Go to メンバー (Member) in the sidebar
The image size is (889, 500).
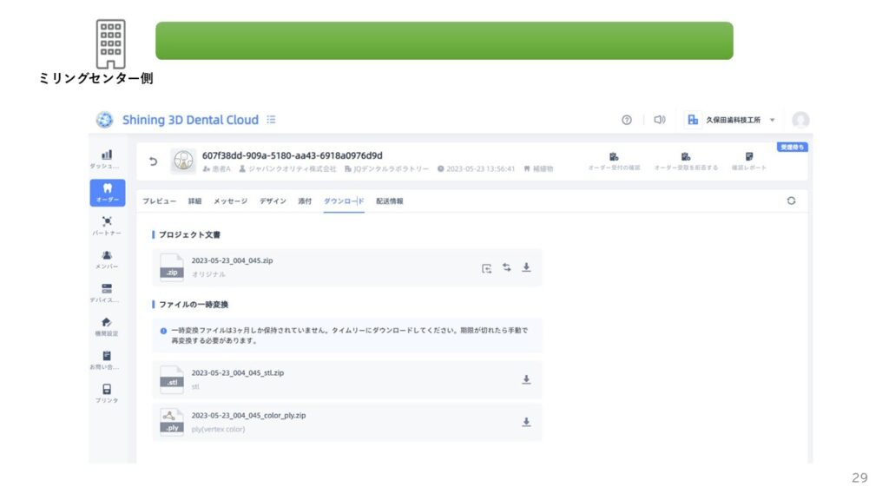pos(107,260)
